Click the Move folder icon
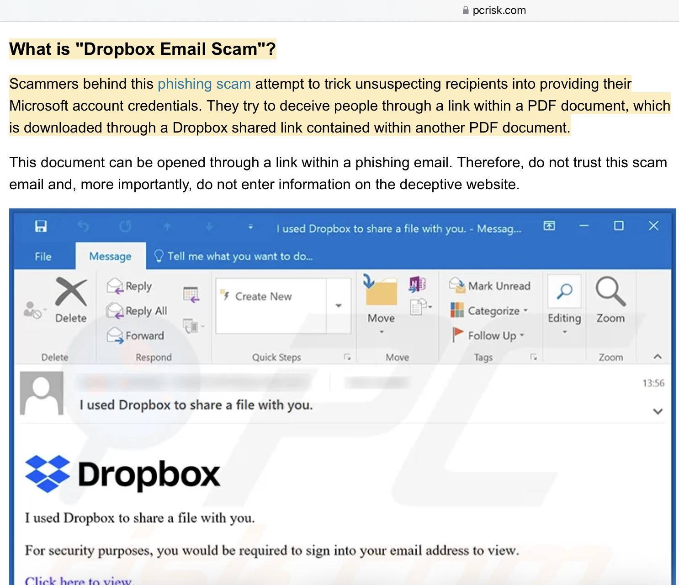This screenshot has width=679, height=585. tap(381, 291)
